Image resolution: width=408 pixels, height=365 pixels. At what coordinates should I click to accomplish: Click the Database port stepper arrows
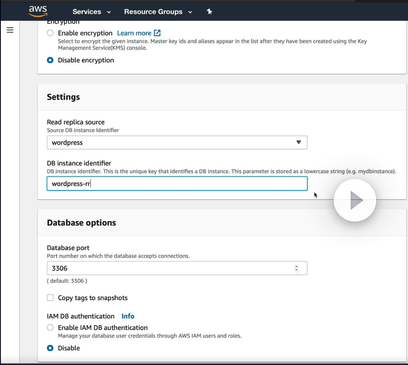[x=297, y=268]
